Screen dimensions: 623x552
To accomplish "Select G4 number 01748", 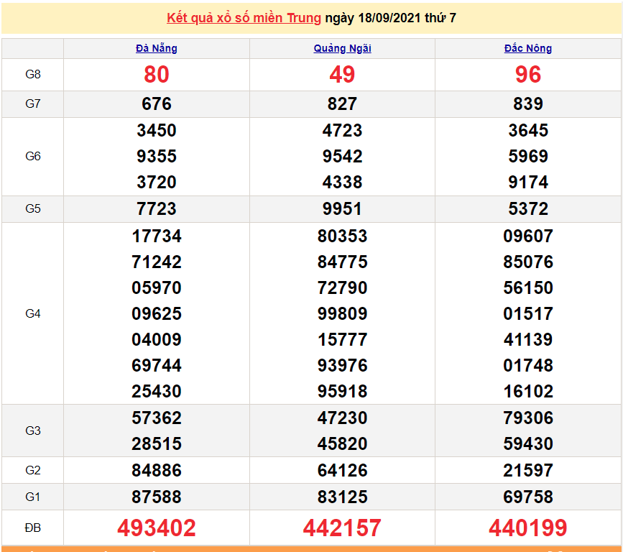I will click(528, 365).
